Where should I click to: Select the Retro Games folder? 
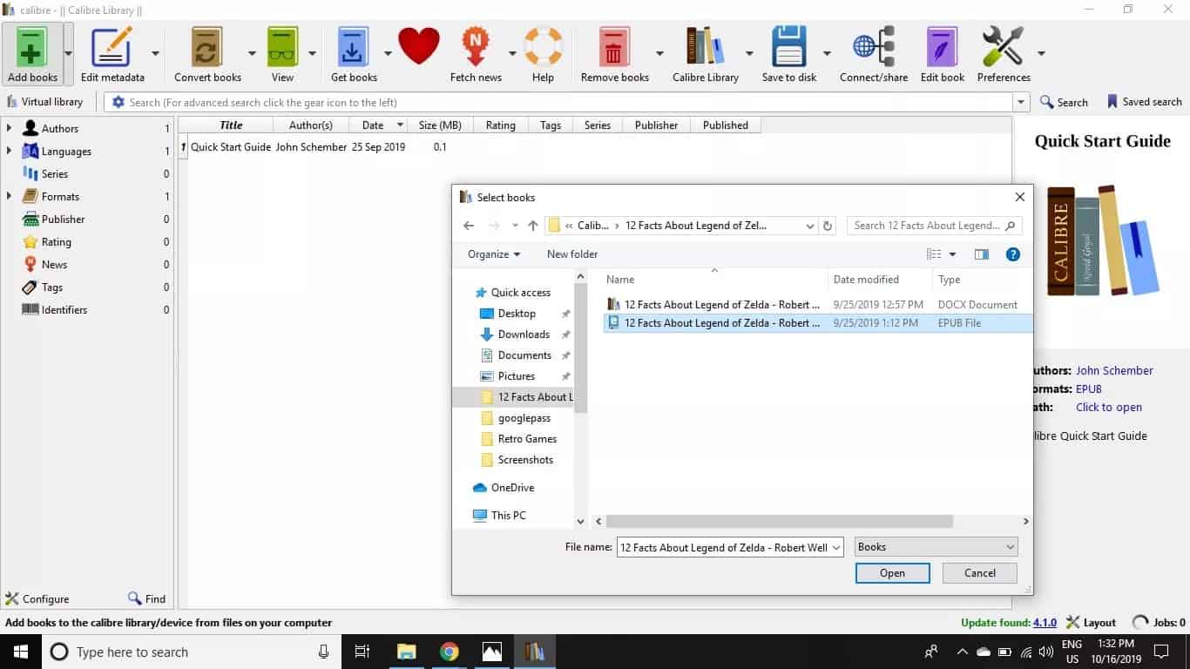click(x=527, y=439)
